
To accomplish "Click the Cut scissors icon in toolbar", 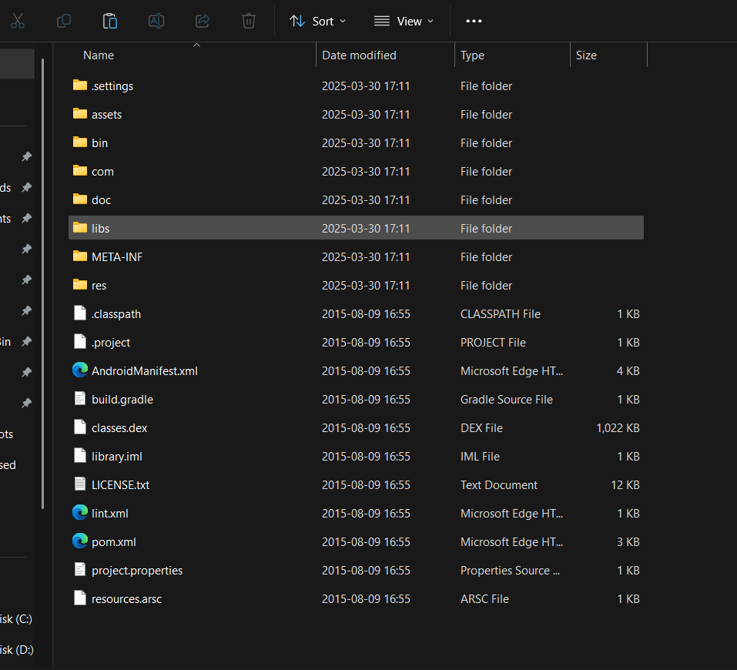I will tap(18, 21).
